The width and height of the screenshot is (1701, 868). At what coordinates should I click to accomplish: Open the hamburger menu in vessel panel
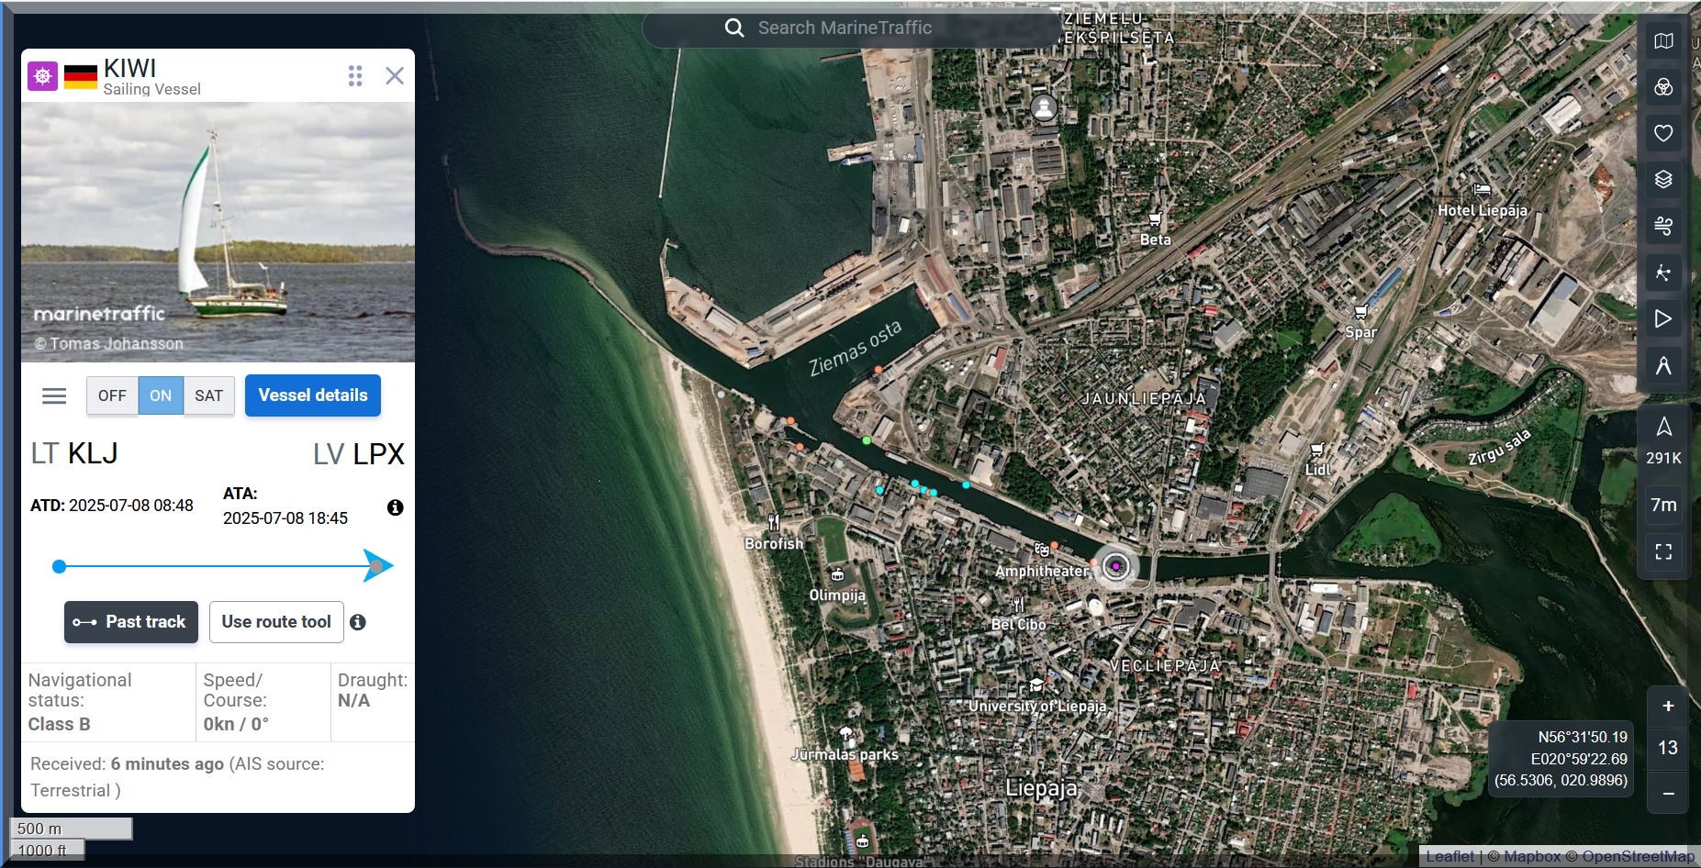[54, 395]
